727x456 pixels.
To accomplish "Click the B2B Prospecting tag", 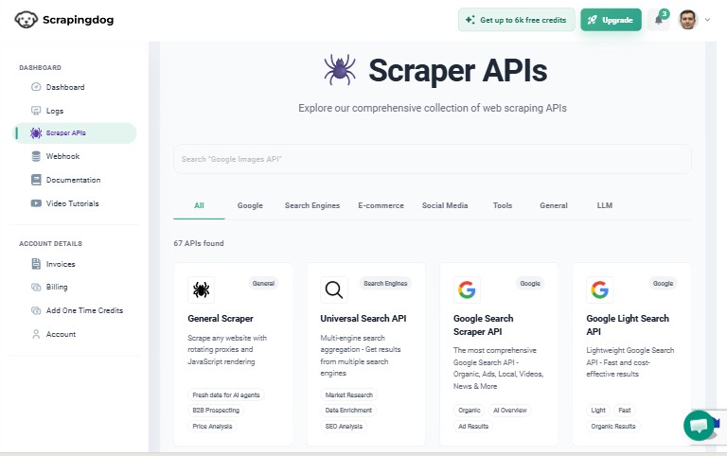I will click(216, 411).
